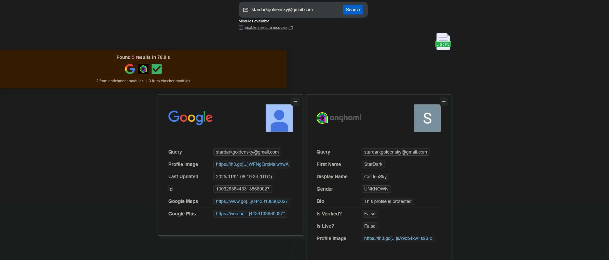Select the Is Live? value False
Screen dimensions: 609x260
(x=370, y=226)
